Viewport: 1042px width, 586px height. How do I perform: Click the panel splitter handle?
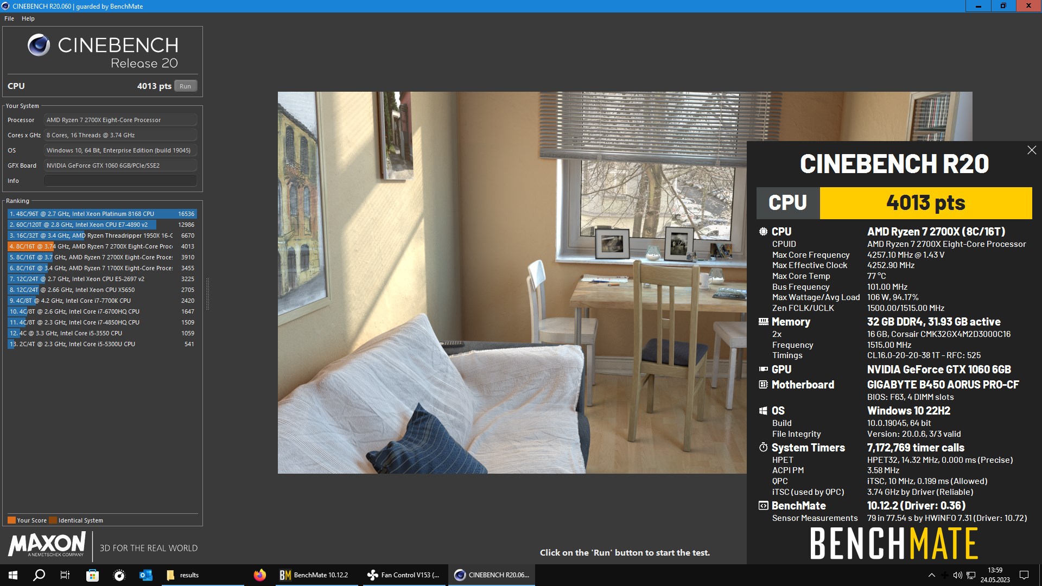coord(207,294)
